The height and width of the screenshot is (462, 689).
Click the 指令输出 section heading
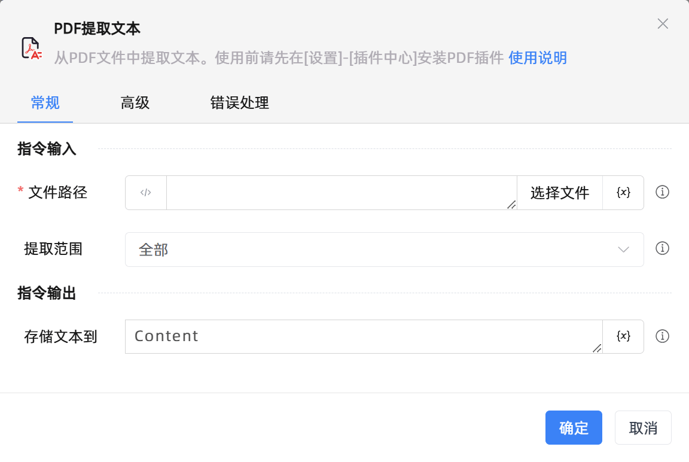[x=47, y=293]
